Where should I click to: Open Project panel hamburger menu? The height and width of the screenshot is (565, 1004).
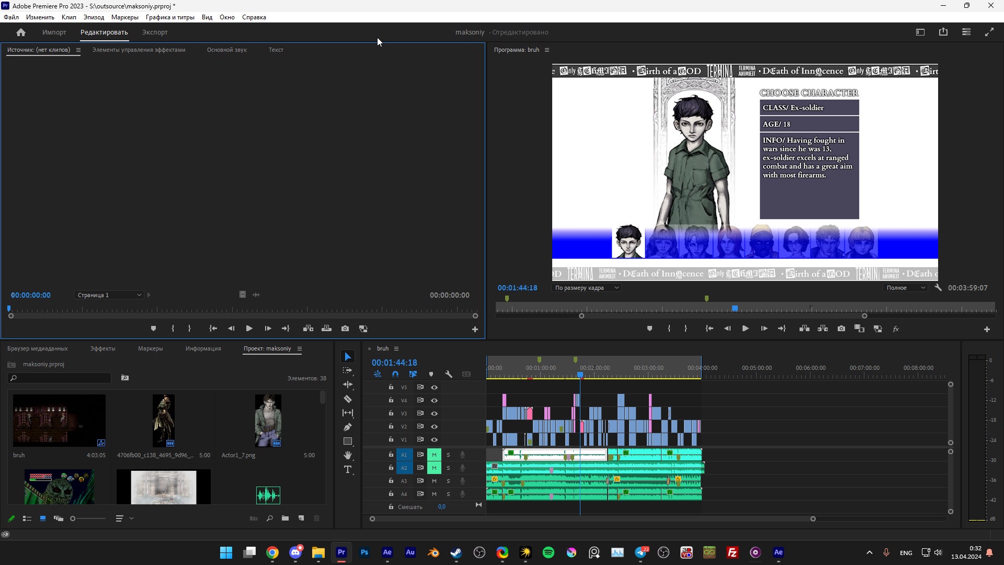coord(300,349)
